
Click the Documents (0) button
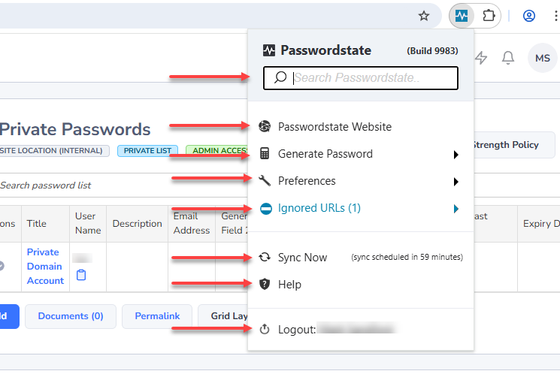tap(71, 316)
